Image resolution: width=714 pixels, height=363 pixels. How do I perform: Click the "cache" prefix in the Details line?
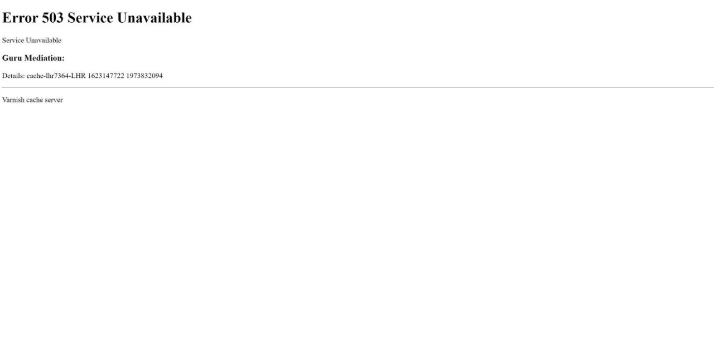(35, 76)
